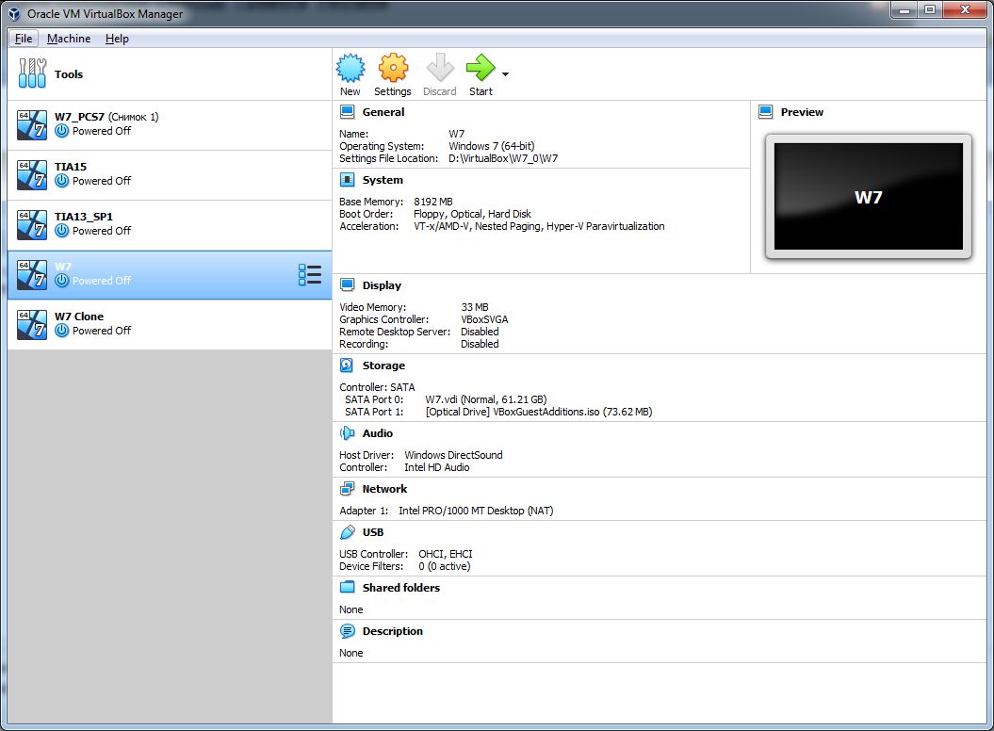Open the USB settings heading link
The height and width of the screenshot is (731, 994).
(373, 532)
